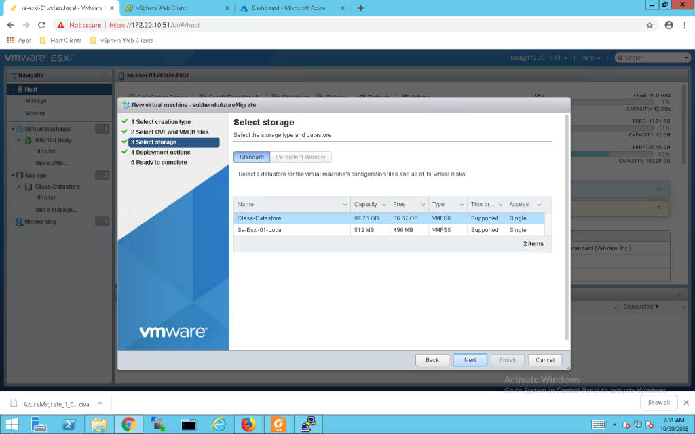
Task: Open a new browser tab with plus
Action: 361,8
